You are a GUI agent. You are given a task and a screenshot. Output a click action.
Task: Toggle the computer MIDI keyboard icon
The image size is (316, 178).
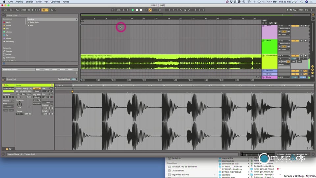point(291,10)
